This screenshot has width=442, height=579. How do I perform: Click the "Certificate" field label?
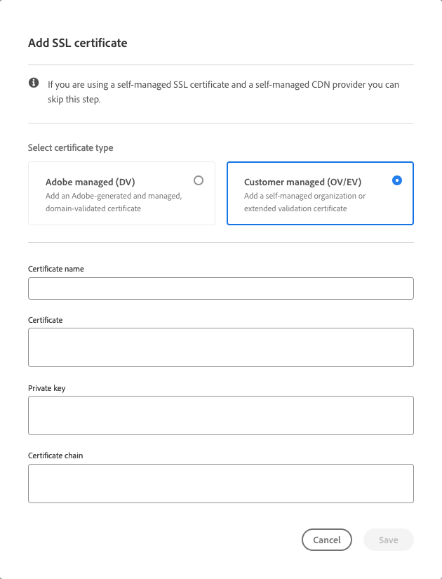(46, 320)
